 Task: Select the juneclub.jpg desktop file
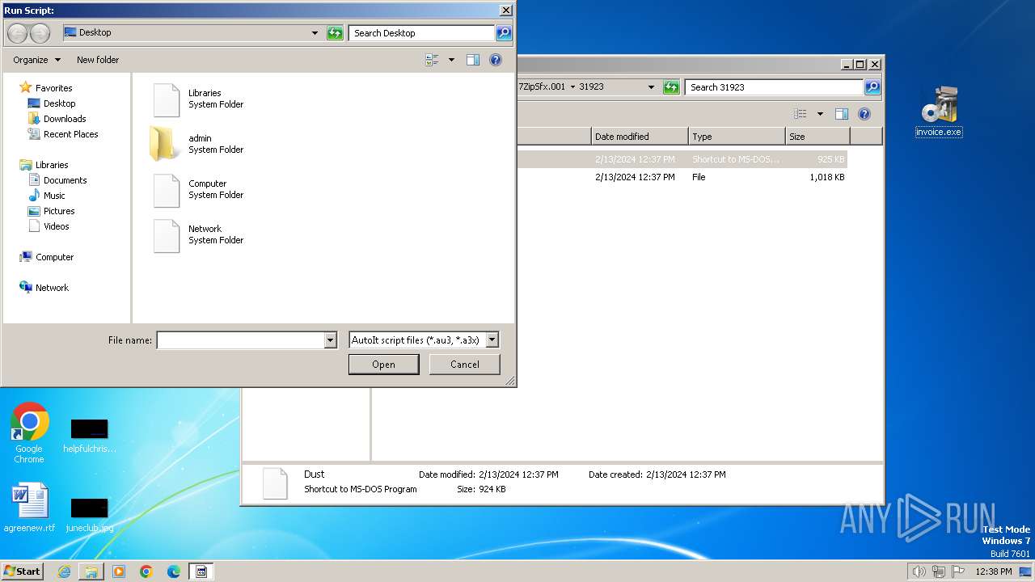pyautogui.click(x=89, y=515)
